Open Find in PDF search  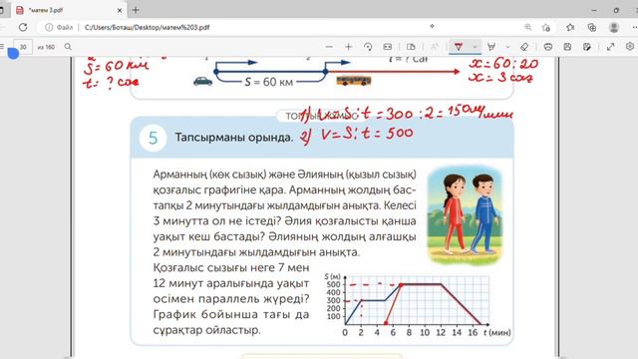[68, 47]
